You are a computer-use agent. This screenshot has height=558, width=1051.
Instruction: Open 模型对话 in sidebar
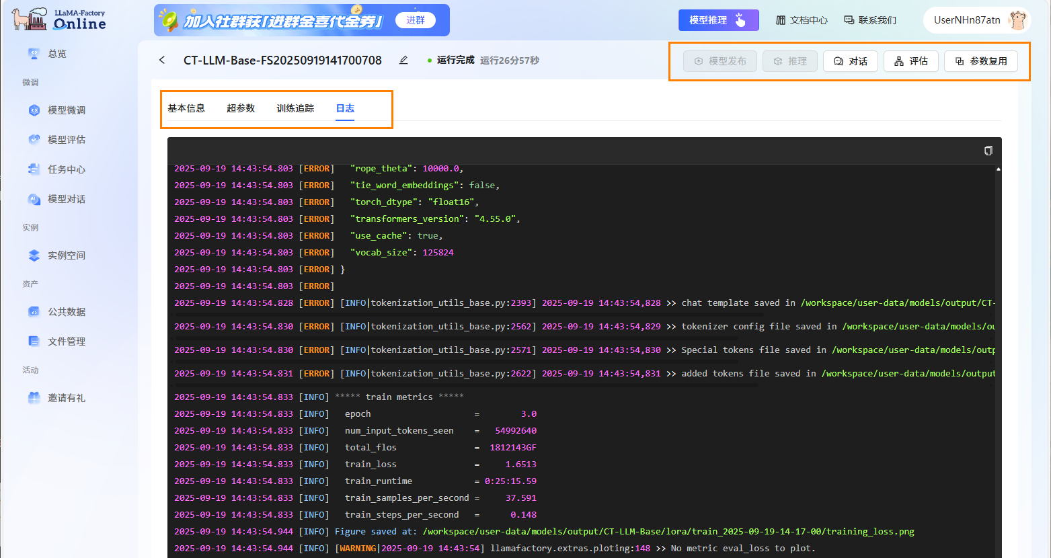click(x=66, y=199)
